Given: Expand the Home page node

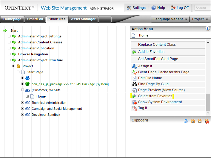Looking at the screenshot, I should click(27, 96).
